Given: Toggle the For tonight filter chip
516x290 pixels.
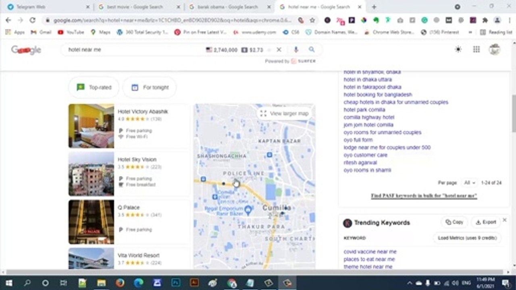Looking at the screenshot, I should tap(150, 87).
